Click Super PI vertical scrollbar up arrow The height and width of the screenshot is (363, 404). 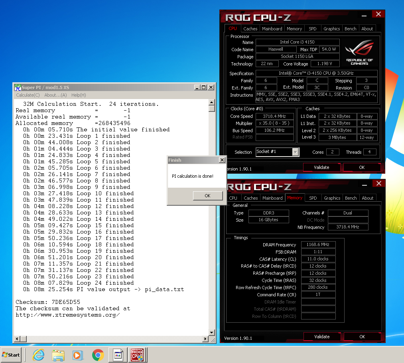click(211, 102)
